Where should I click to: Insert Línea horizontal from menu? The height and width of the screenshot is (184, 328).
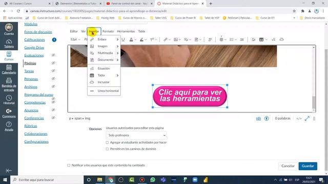[x=104, y=91]
